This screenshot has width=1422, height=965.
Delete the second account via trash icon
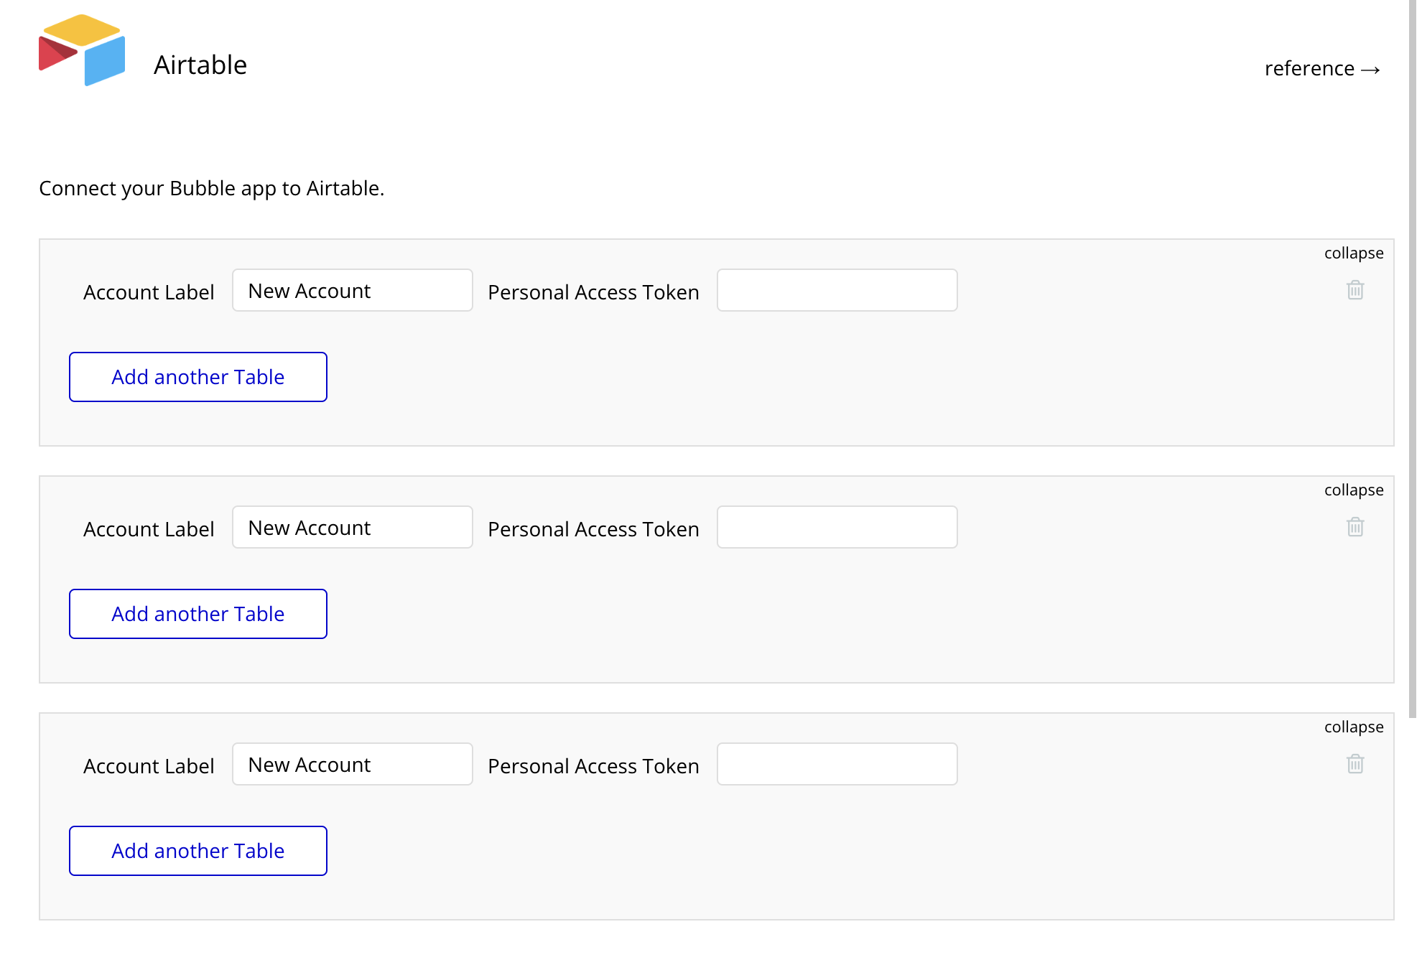pyautogui.click(x=1354, y=527)
